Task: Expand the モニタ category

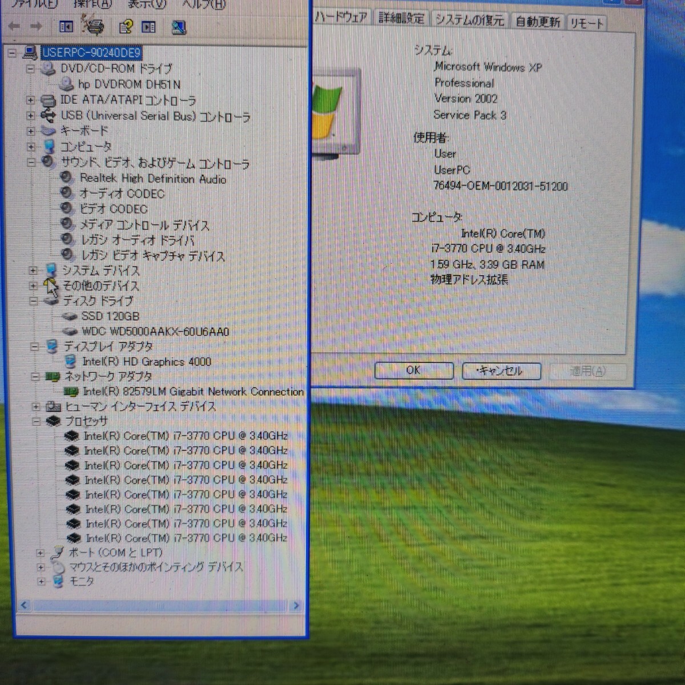Action: 41,581
